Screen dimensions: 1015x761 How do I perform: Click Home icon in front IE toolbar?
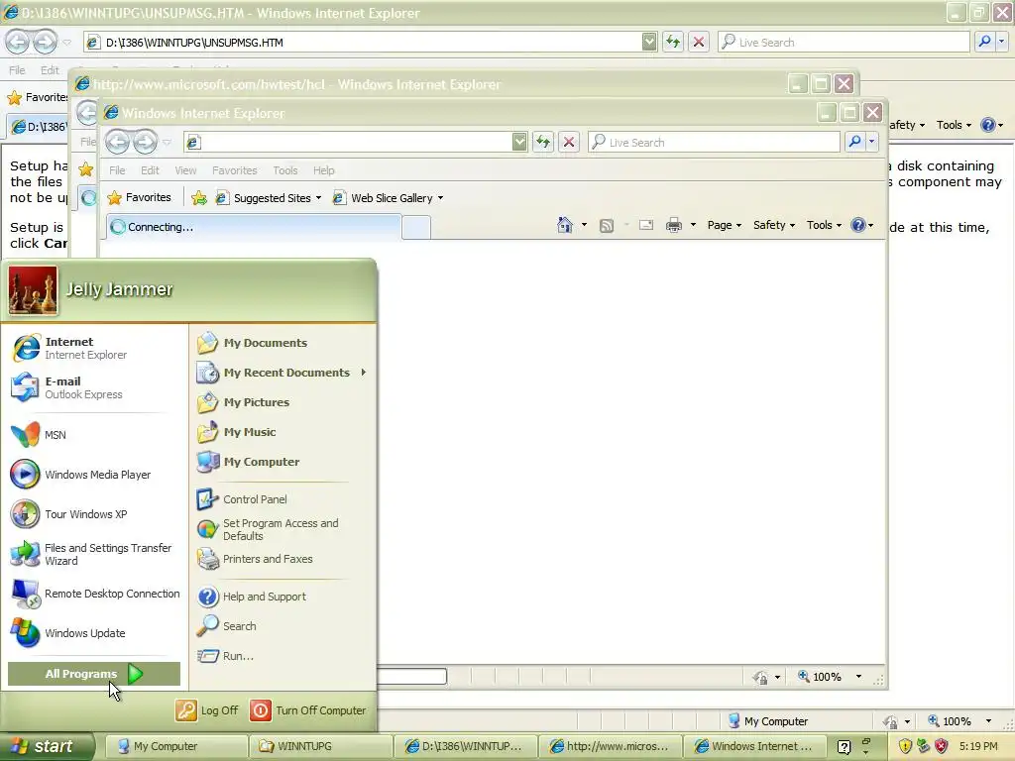[564, 225]
